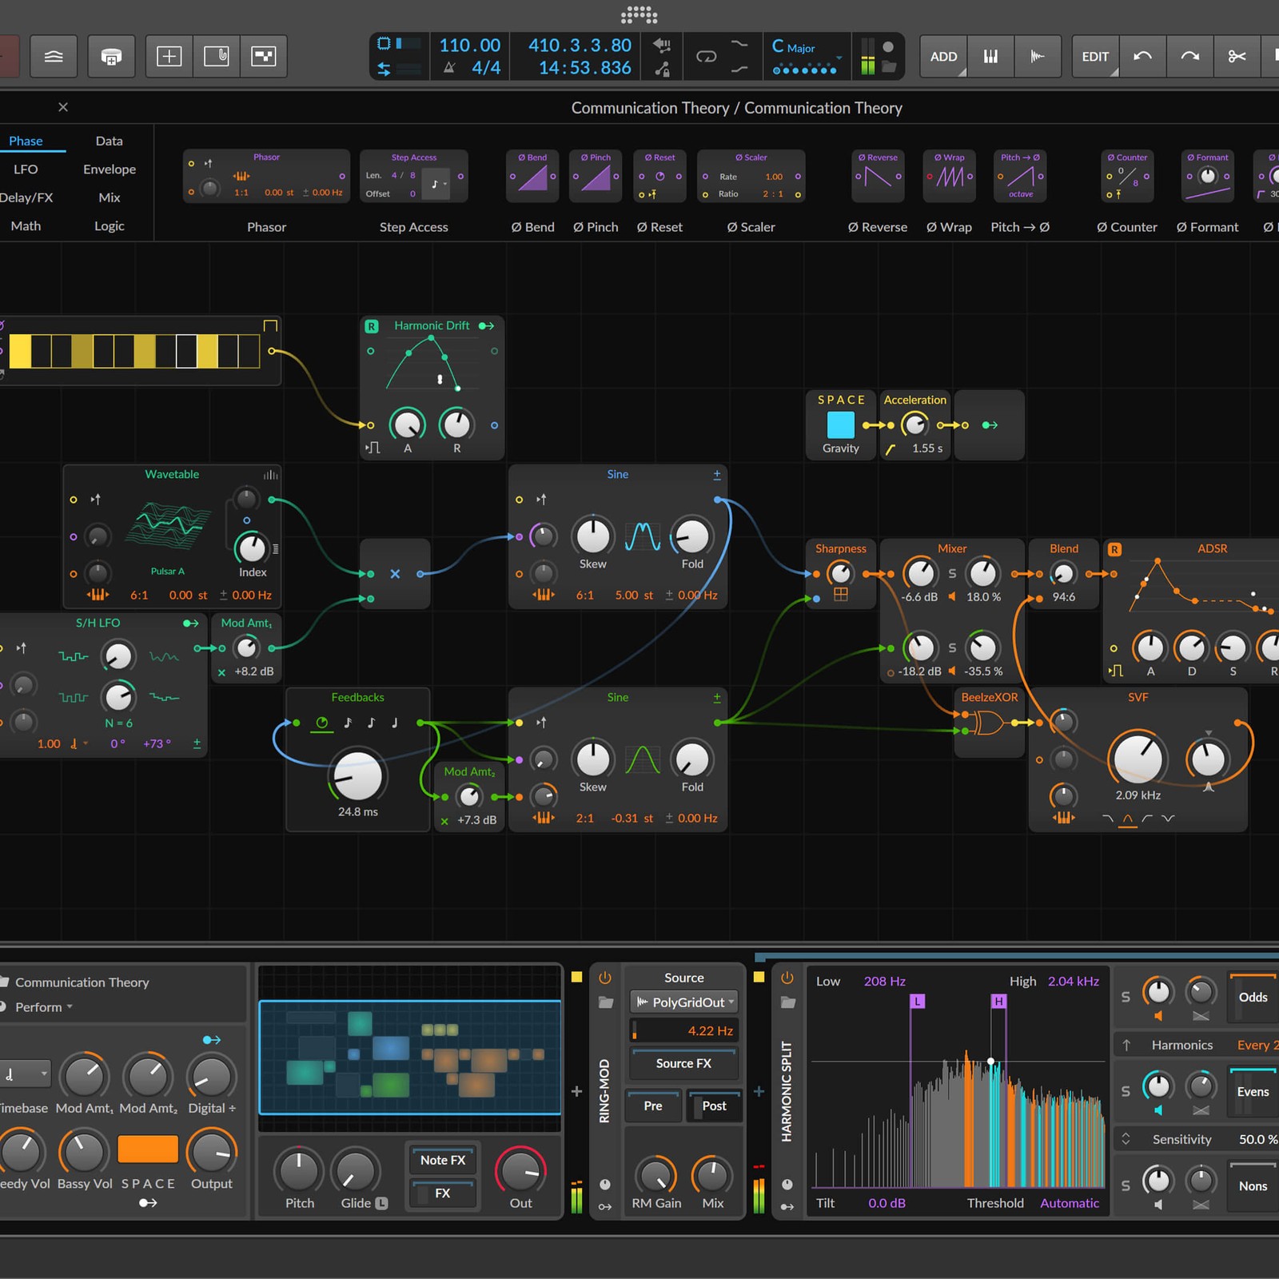This screenshot has width=1279, height=1279.
Task: Select the Step Access module in the browser
Action: pyautogui.click(x=413, y=176)
